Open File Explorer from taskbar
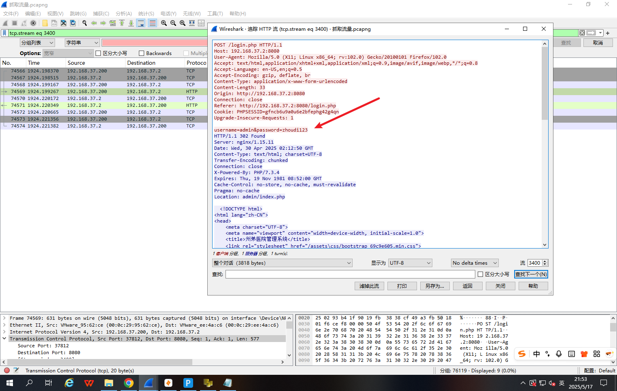The image size is (617, 391). 109,383
